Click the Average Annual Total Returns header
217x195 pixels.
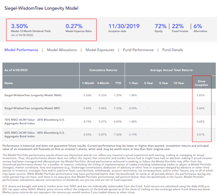click(x=171, y=70)
